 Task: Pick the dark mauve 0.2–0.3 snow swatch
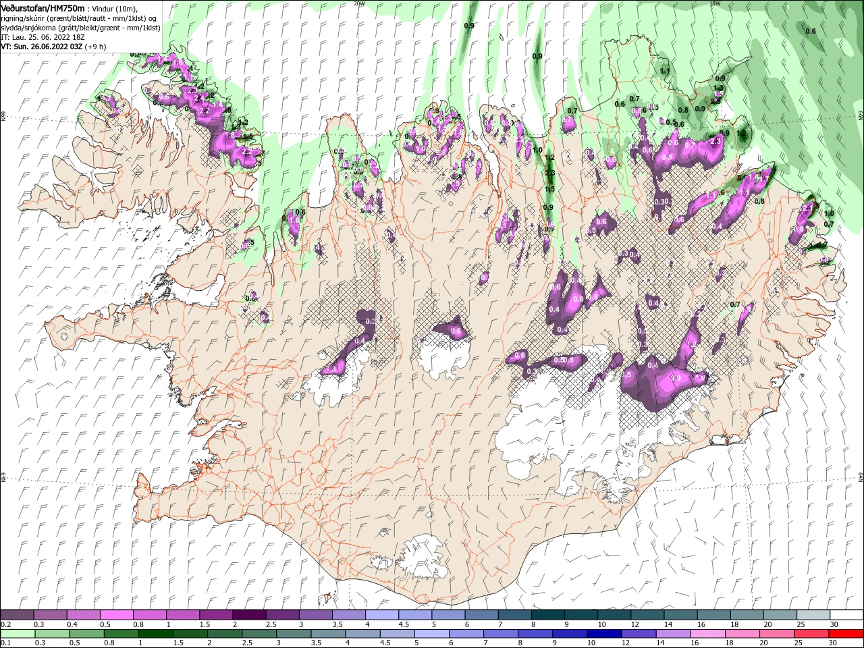coord(17,615)
